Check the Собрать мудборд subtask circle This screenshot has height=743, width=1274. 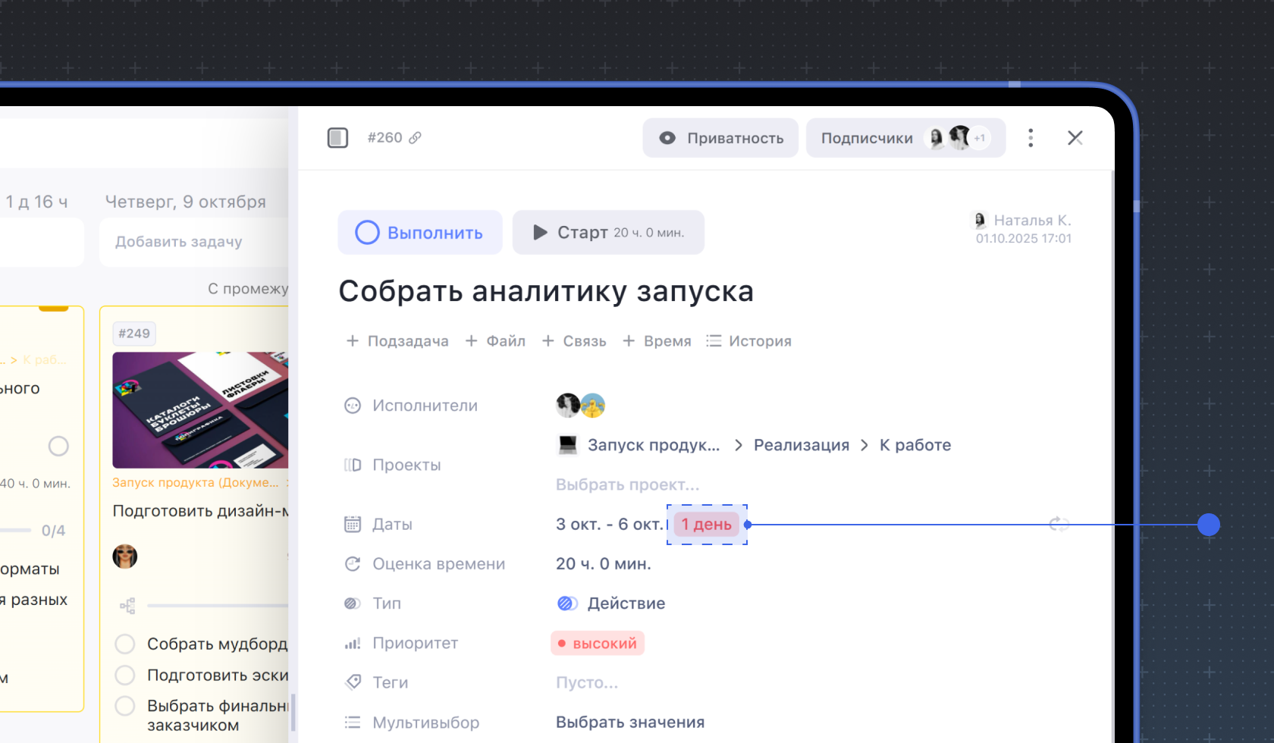[125, 644]
